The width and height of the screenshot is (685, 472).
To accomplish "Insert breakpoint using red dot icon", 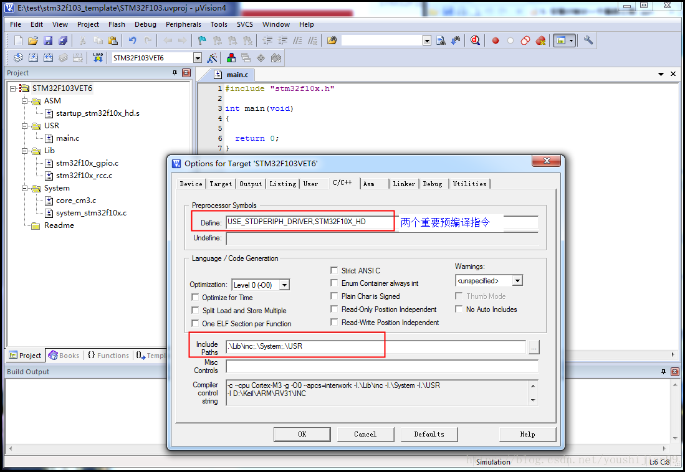I will [496, 40].
